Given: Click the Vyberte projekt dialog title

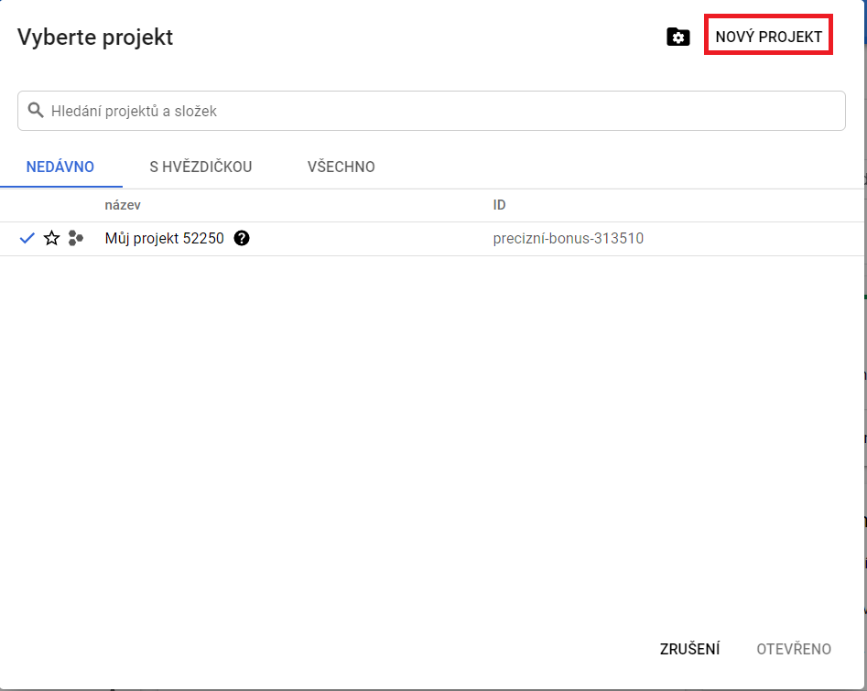Looking at the screenshot, I should (95, 38).
